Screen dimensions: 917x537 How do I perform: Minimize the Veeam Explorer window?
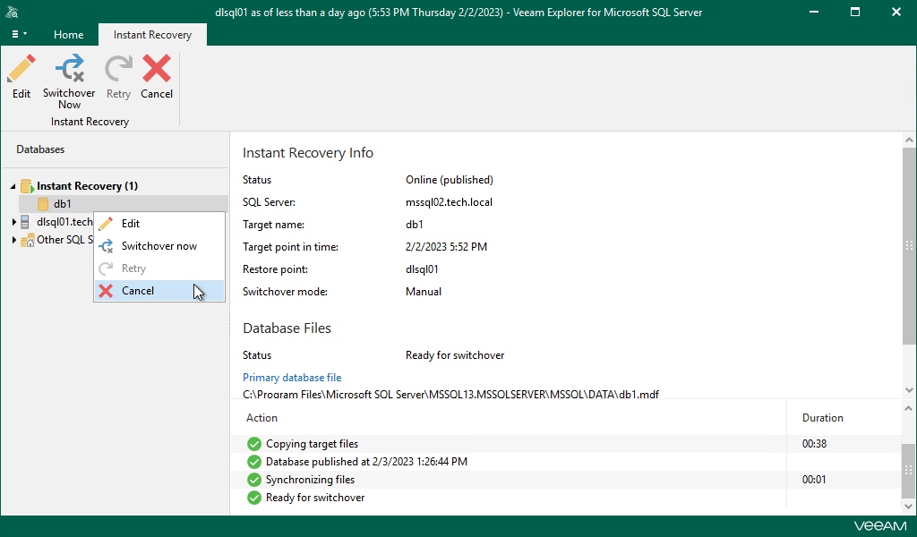(813, 12)
